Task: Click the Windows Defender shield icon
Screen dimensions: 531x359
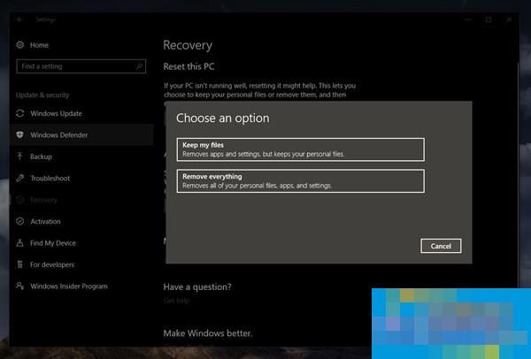Action: [x=20, y=134]
